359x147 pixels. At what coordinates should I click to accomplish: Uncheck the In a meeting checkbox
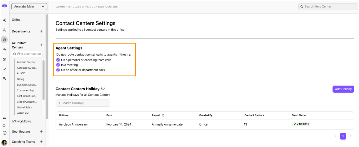pos(58,65)
